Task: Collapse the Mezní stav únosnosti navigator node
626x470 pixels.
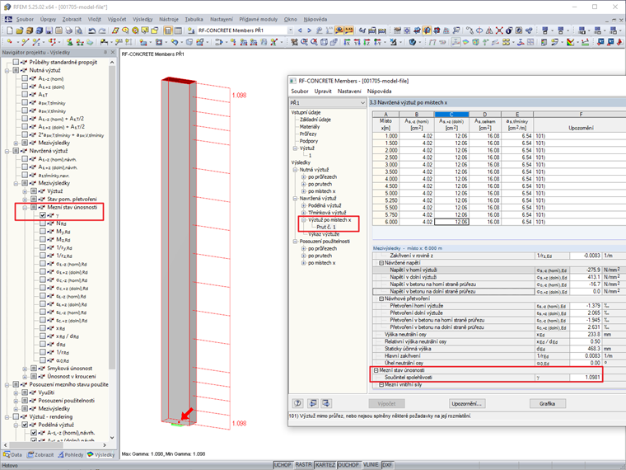Action: (x=25, y=208)
